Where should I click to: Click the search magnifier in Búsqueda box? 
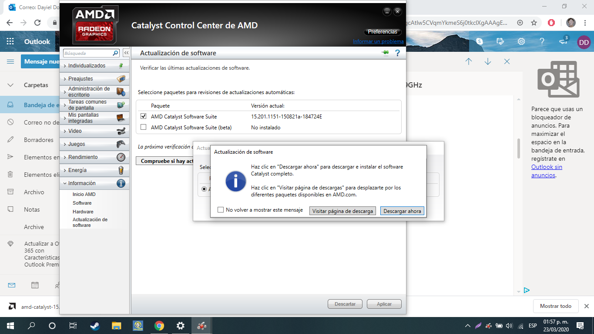[115, 53]
